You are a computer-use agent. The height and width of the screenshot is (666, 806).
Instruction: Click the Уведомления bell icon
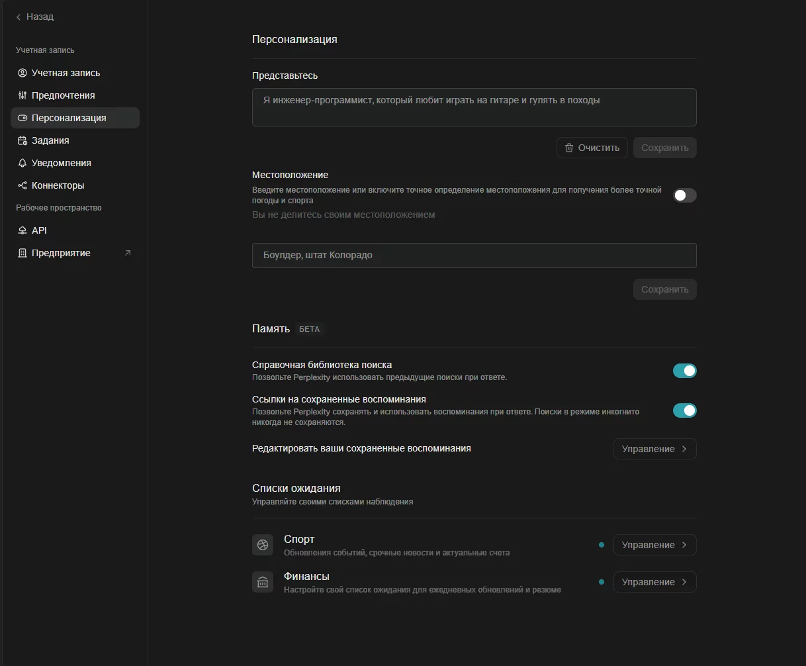pos(22,163)
